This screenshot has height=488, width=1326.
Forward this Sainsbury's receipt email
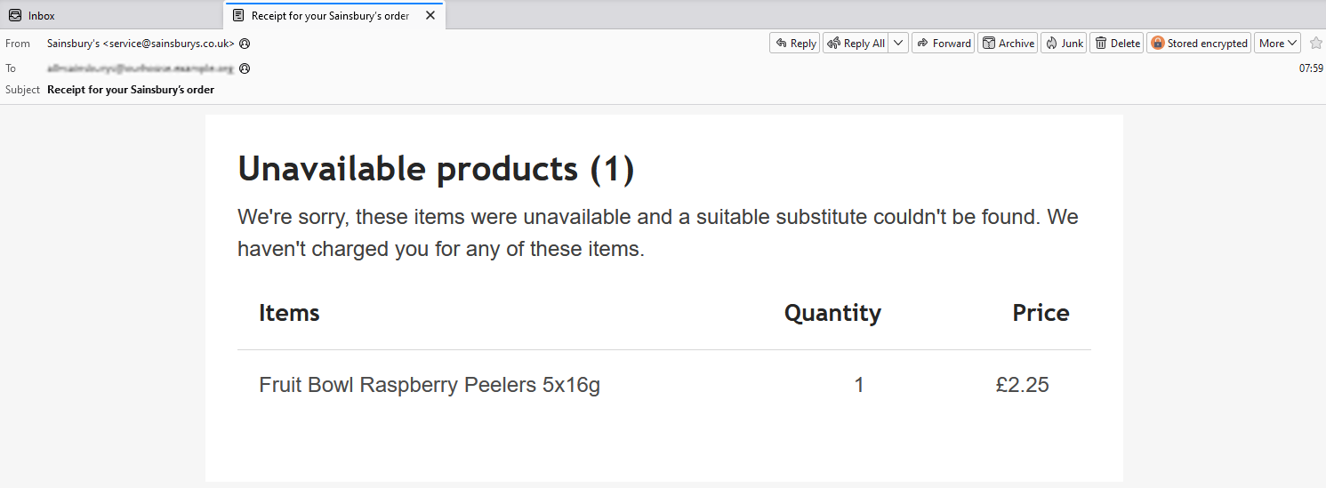[943, 43]
